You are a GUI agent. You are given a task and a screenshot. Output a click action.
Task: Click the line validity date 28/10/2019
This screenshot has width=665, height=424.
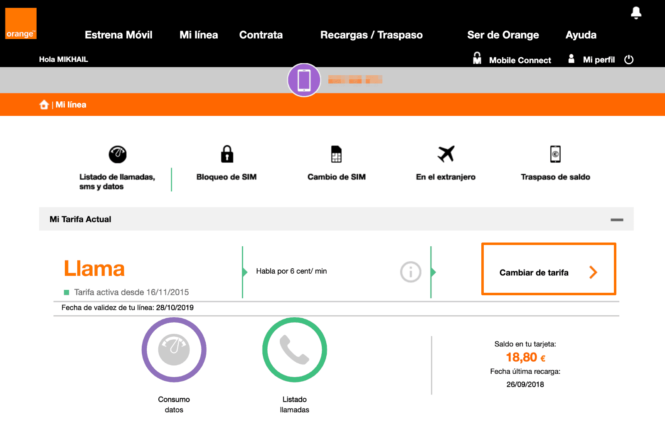click(x=175, y=308)
